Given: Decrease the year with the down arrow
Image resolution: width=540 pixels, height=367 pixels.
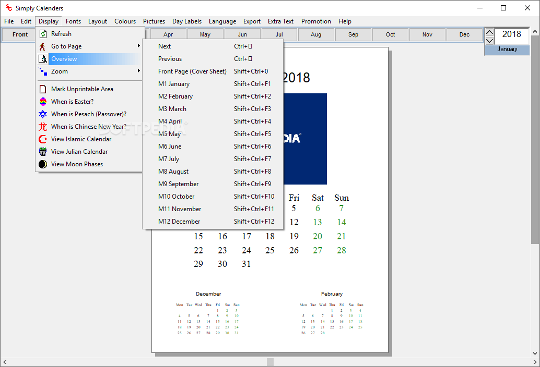Looking at the screenshot, I should [x=489, y=41].
